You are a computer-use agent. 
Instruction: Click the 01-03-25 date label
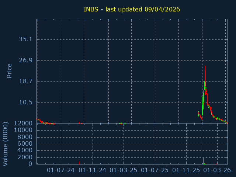[x=124, y=170]
